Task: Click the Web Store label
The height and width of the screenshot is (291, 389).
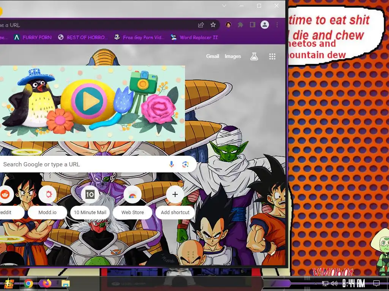Action: coord(133,212)
